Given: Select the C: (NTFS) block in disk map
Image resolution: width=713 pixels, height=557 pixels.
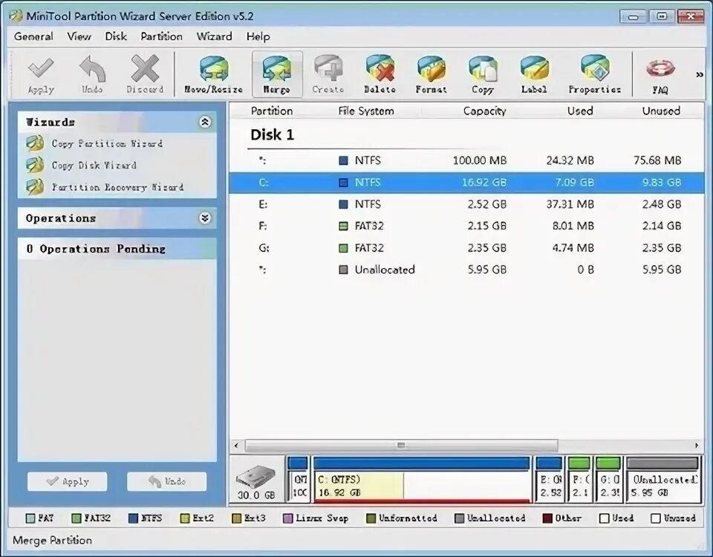Looking at the screenshot, I should coord(422,481).
